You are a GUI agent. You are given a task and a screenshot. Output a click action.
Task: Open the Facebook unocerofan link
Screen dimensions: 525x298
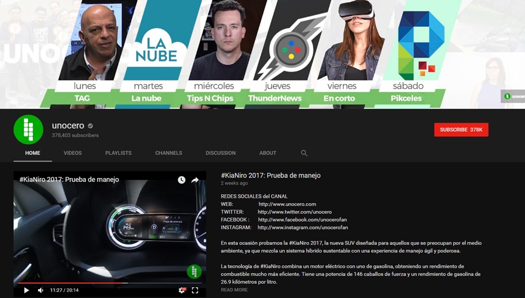pos(302,220)
